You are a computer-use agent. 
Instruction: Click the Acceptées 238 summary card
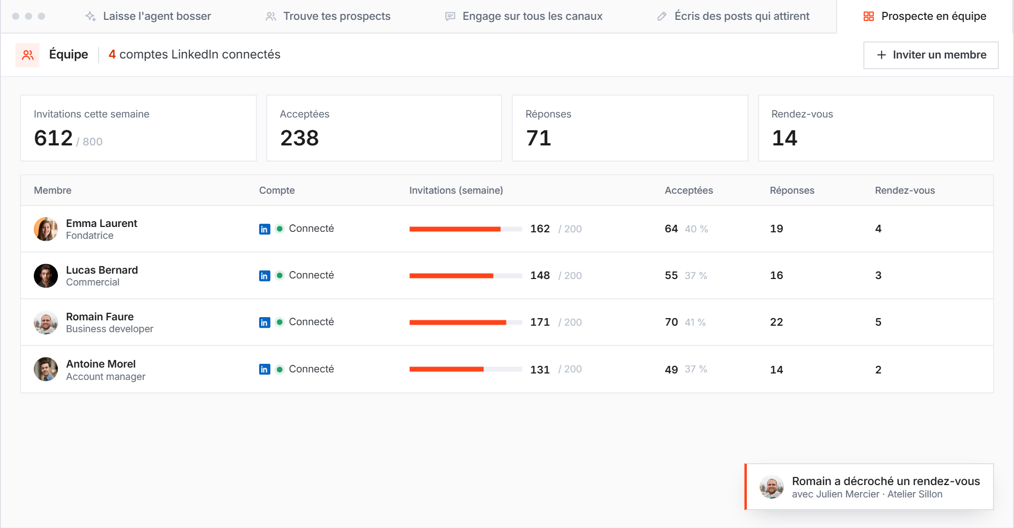tap(384, 128)
